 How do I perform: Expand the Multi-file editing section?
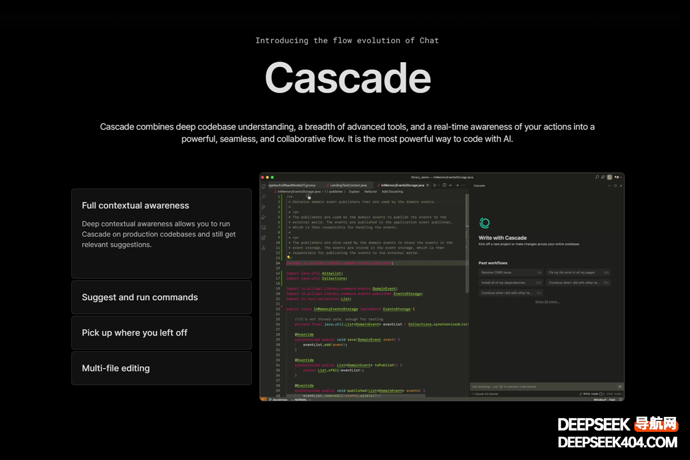161,369
